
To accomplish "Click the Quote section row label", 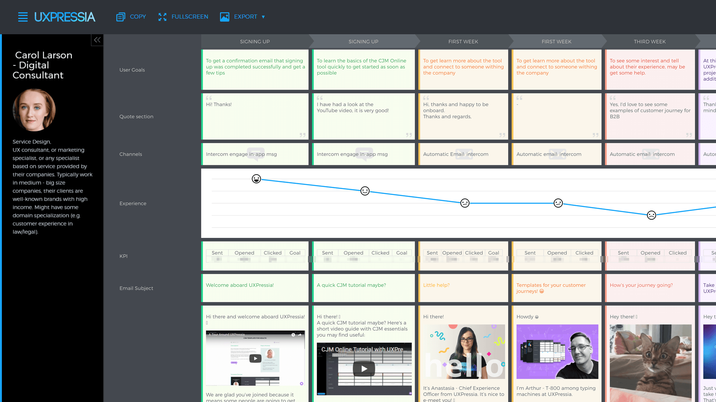I will [136, 117].
